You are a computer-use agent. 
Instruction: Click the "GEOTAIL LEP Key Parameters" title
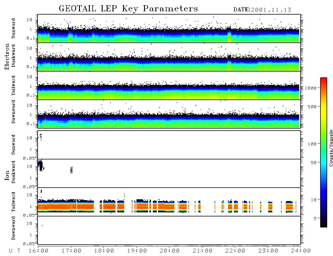pos(128,8)
